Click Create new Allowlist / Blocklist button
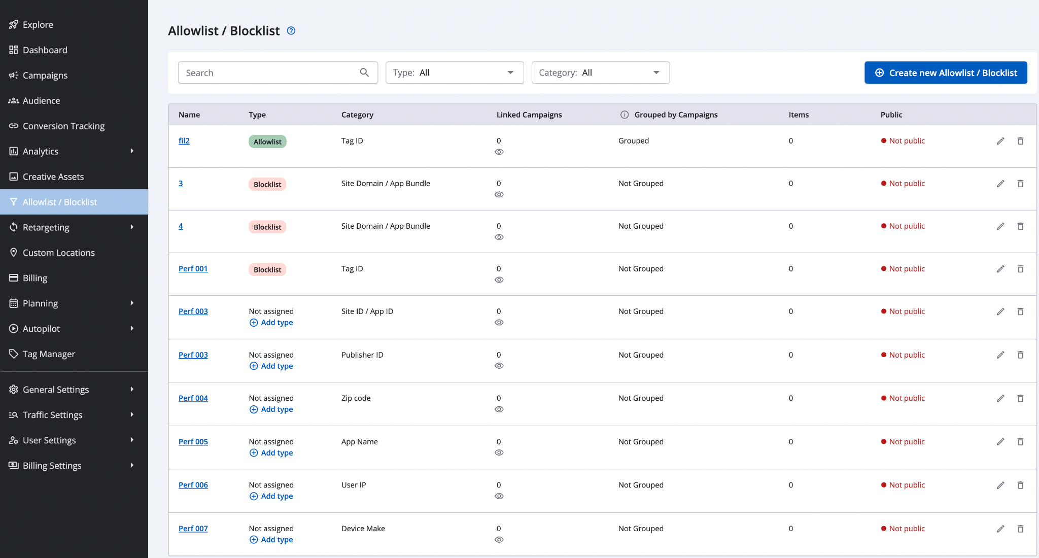This screenshot has width=1039, height=558. coord(946,73)
